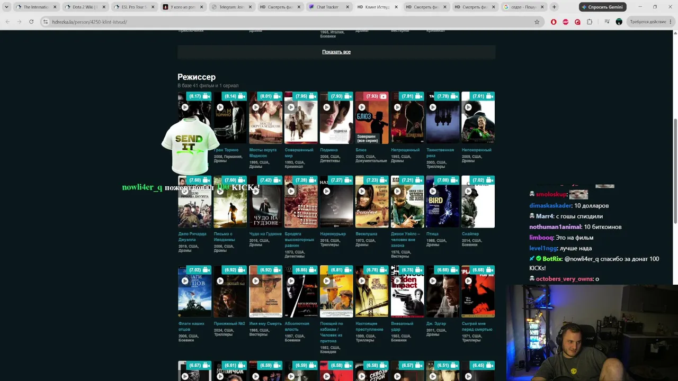Play Веселушка using the poster play icon
Screen dimensions: 678x381
[x=362, y=191]
